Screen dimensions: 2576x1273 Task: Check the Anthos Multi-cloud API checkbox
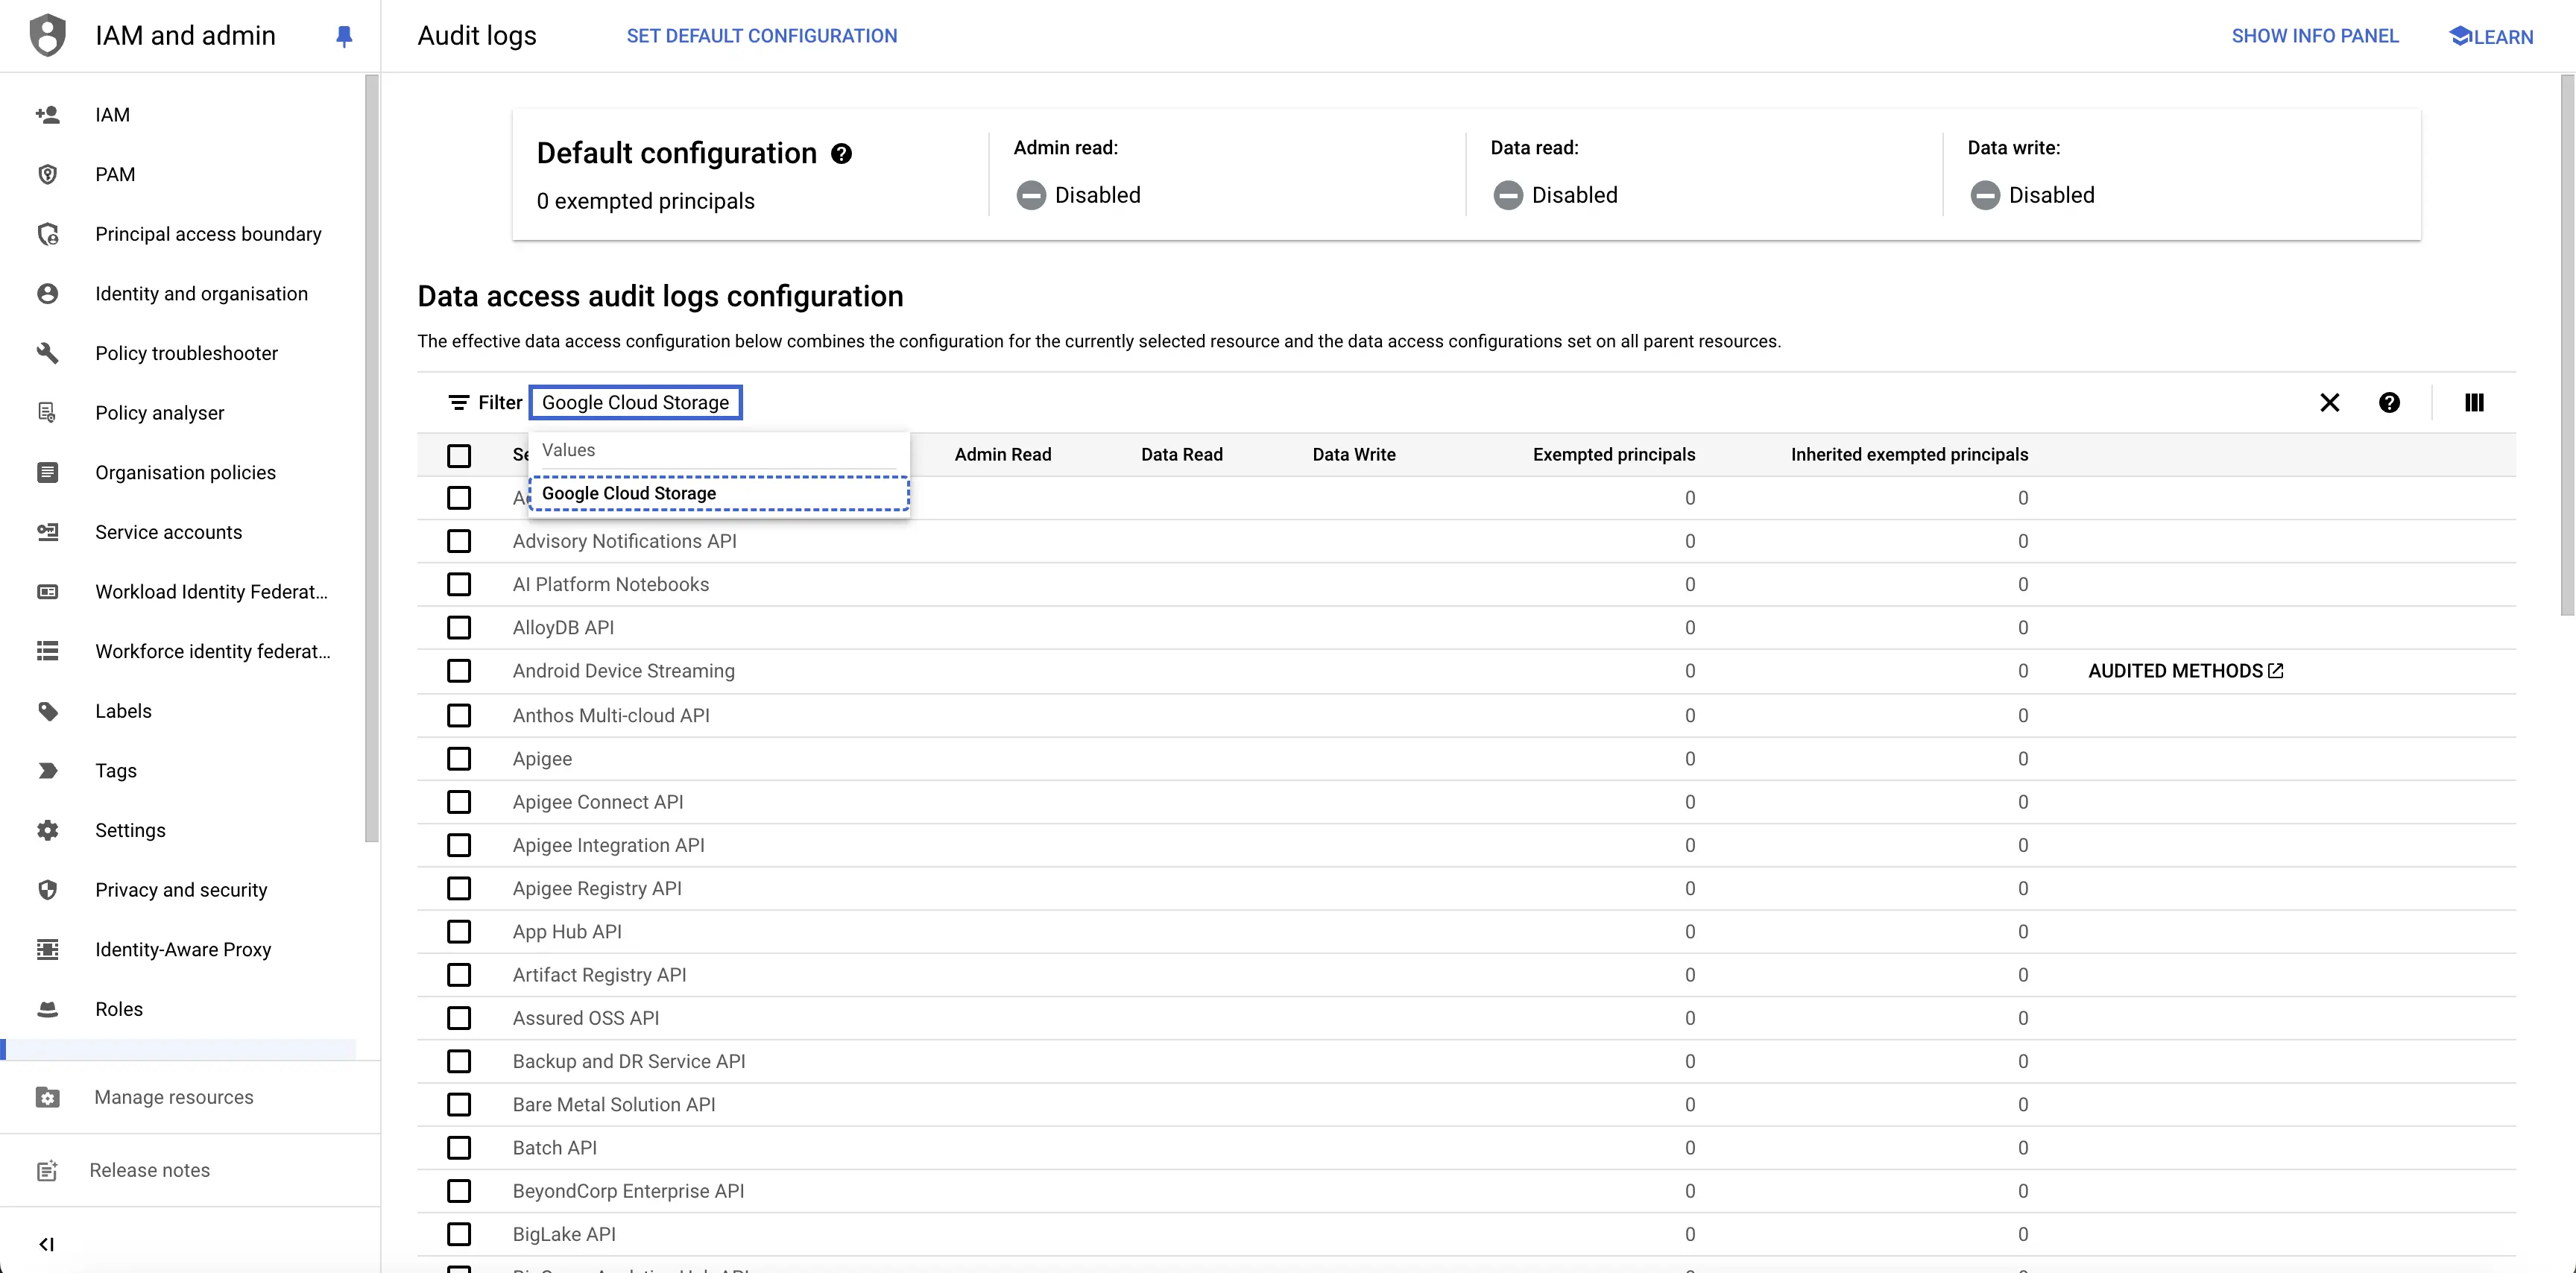point(458,715)
